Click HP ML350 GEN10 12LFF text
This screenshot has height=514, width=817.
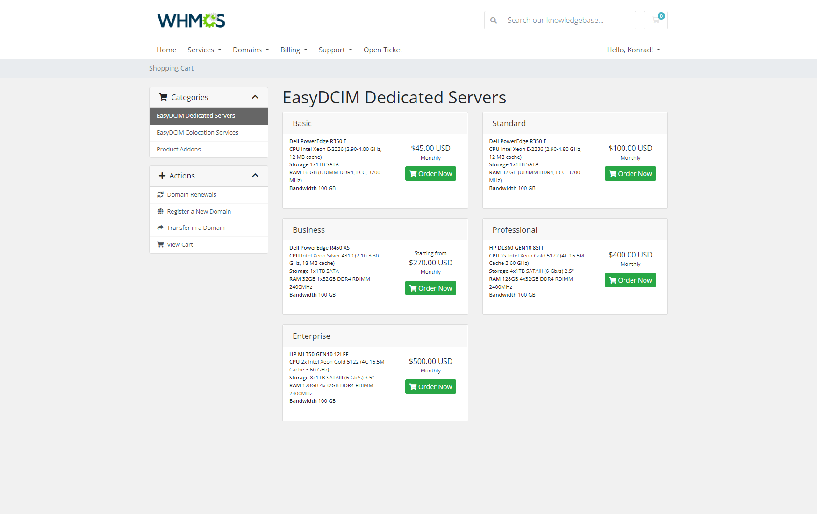click(319, 354)
